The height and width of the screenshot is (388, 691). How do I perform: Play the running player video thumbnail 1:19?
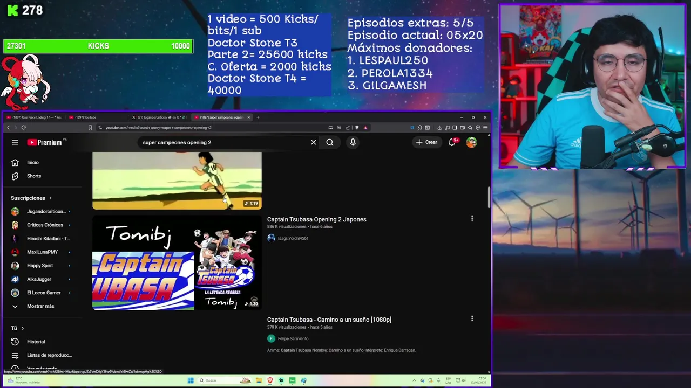[177, 181]
